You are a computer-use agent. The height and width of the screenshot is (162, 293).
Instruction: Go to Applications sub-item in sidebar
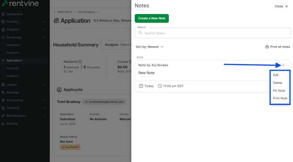[14, 60]
